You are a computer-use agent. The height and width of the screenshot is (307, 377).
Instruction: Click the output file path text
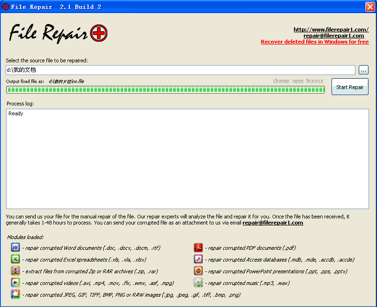tap(67, 81)
